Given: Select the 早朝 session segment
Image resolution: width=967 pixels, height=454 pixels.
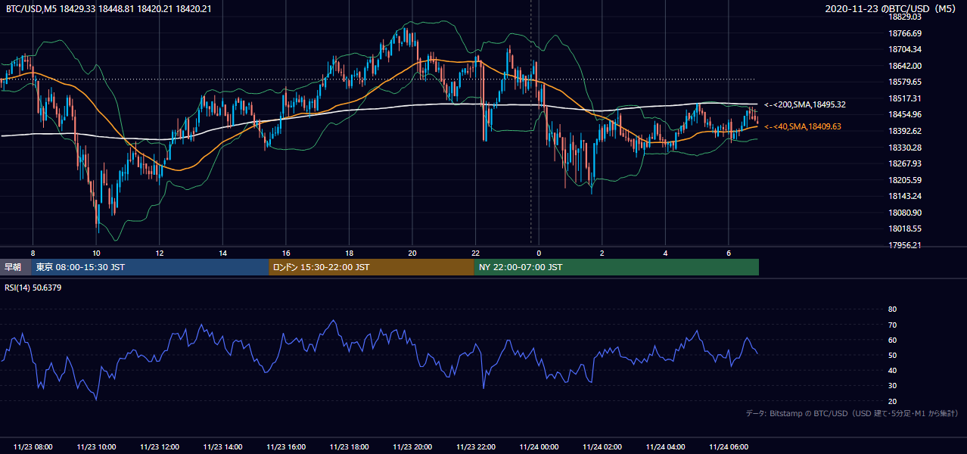Looking at the screenshot, I should point(15,267).
